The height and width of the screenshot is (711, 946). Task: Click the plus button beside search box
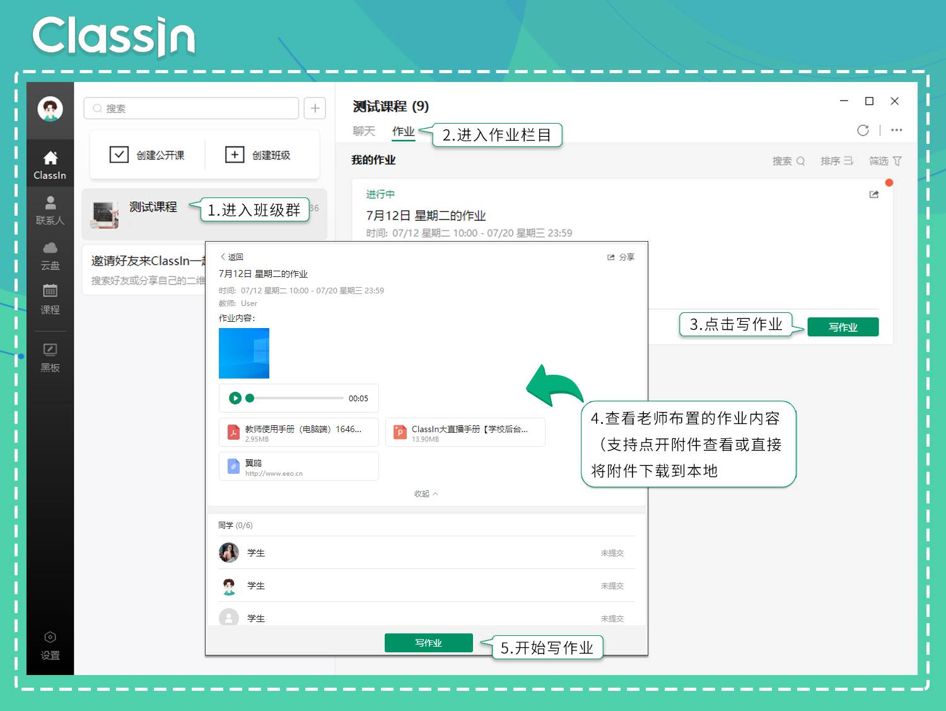tap(315, 109)
